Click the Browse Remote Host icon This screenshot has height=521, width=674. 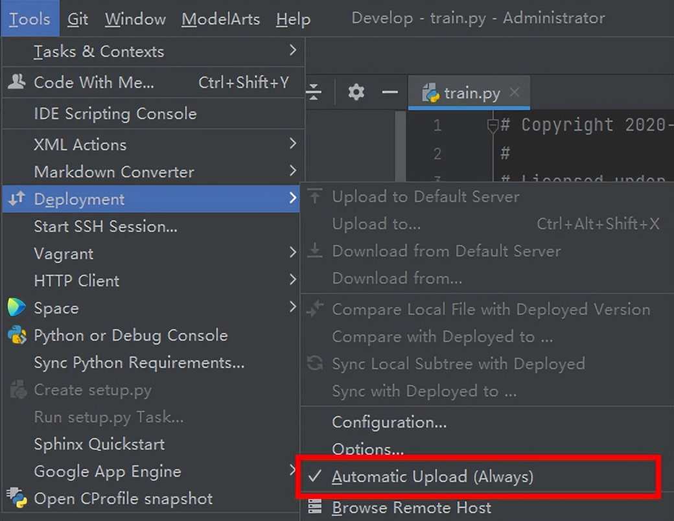(x=315, y=507)
